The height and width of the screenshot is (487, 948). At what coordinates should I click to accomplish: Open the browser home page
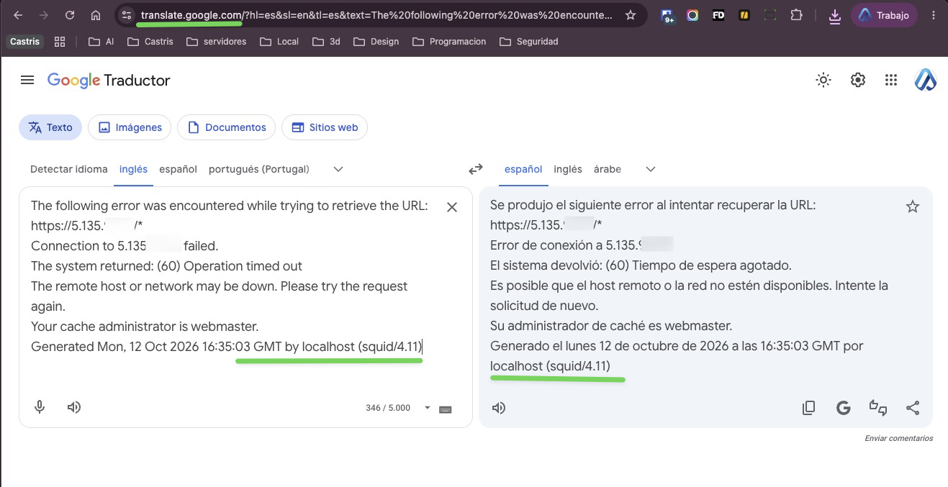click(96, 15)
